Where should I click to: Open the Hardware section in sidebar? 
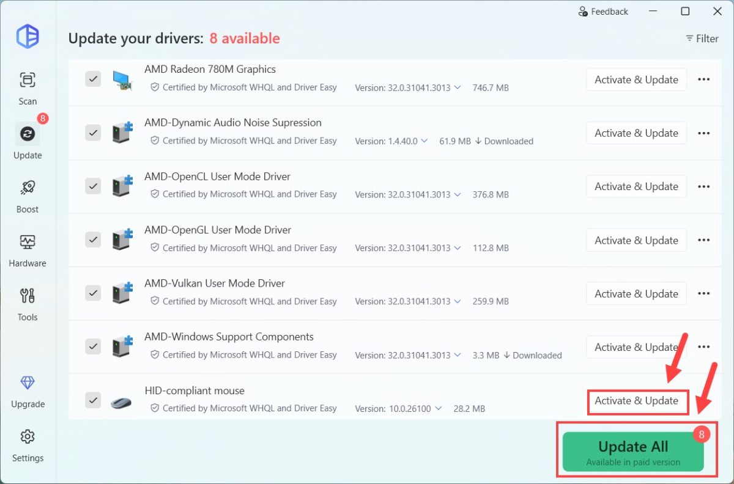coord(28,250)
